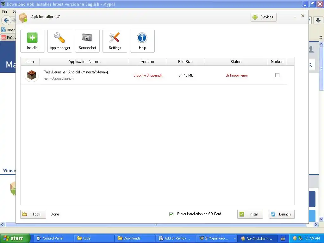Restore down the Mypal browser window

coord(313,4)
